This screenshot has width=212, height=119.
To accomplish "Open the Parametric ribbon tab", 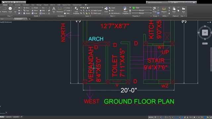I will click(26, 5).
